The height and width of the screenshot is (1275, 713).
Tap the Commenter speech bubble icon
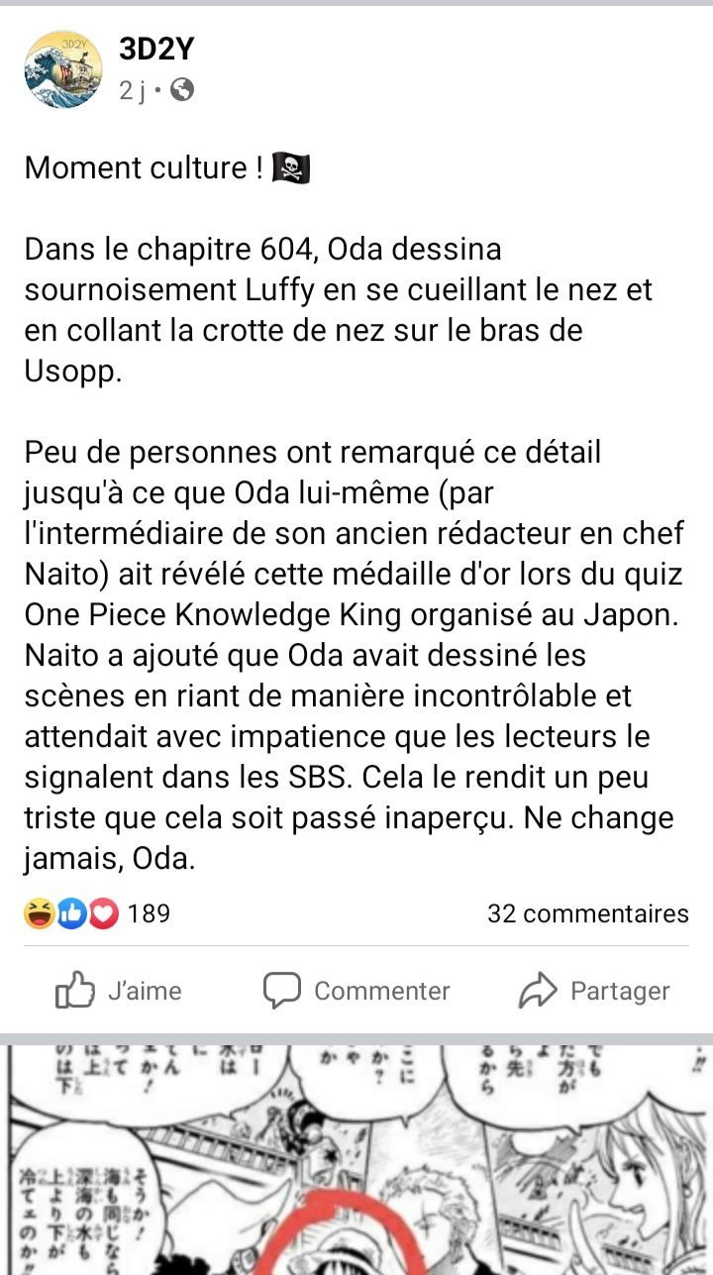282,991
